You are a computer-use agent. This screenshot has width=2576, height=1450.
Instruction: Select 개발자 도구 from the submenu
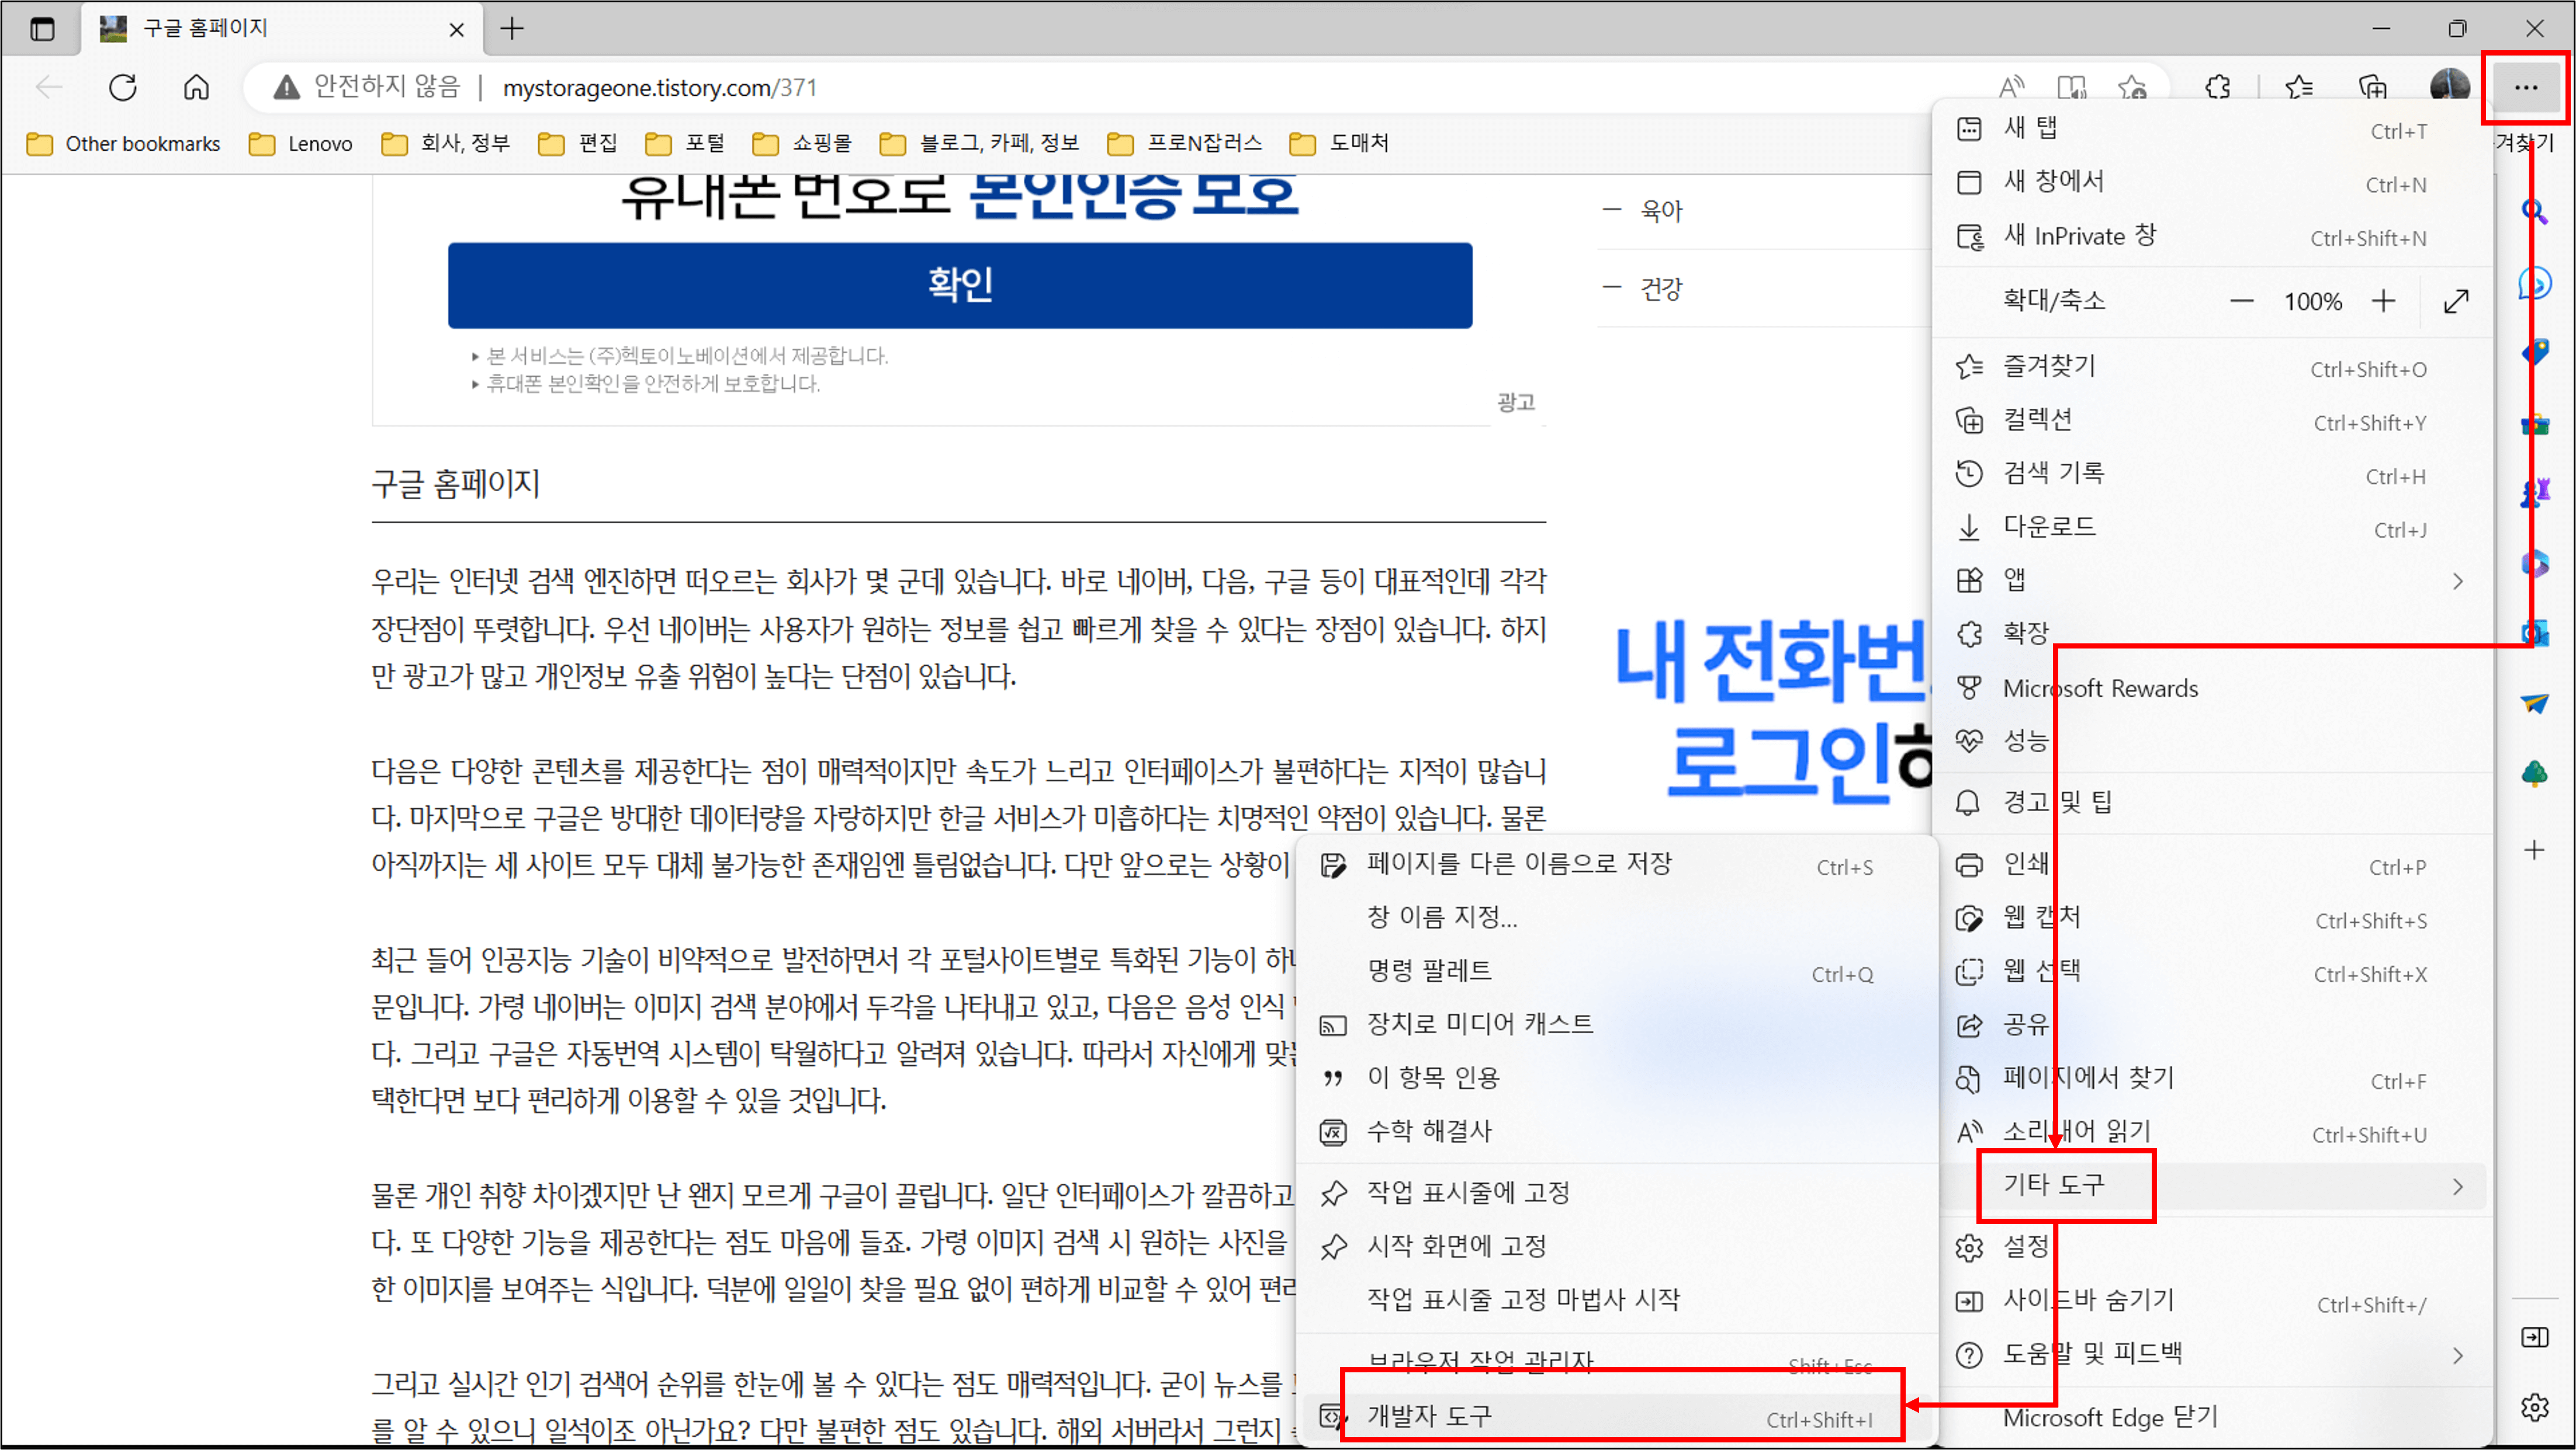click(1430, 1416)
